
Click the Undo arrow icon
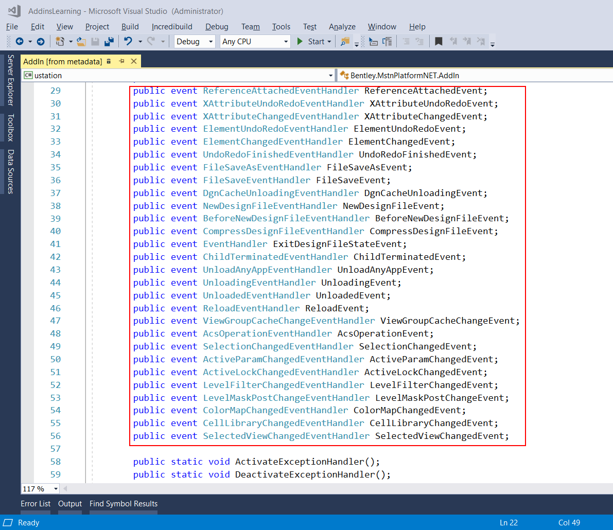coord(128,41)
